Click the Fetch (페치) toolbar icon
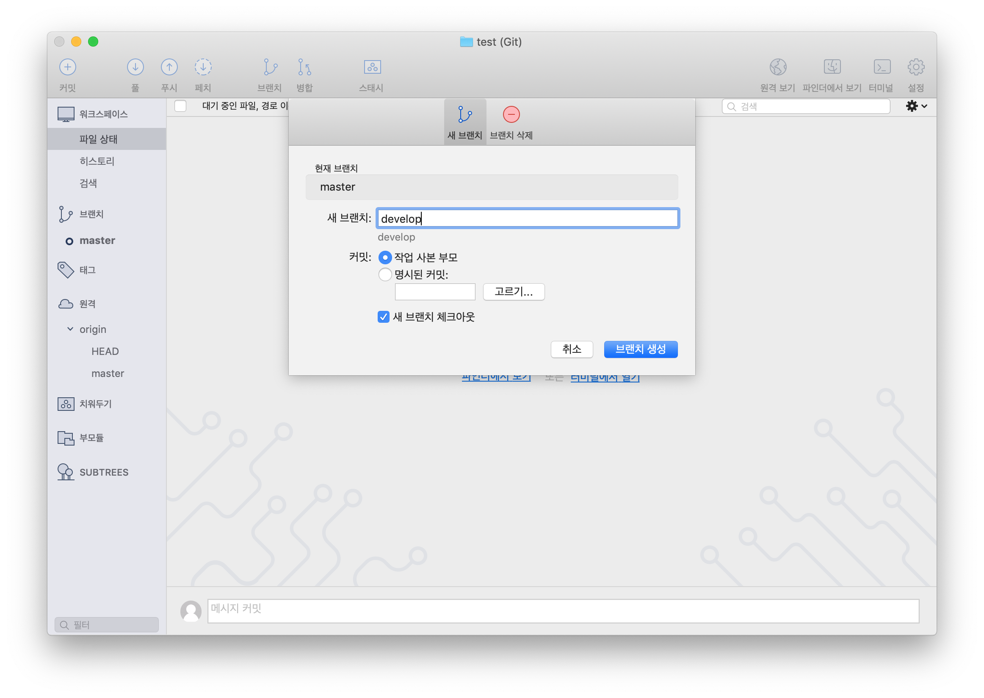This screenshot has height=698, width=984. click(203, 67)
